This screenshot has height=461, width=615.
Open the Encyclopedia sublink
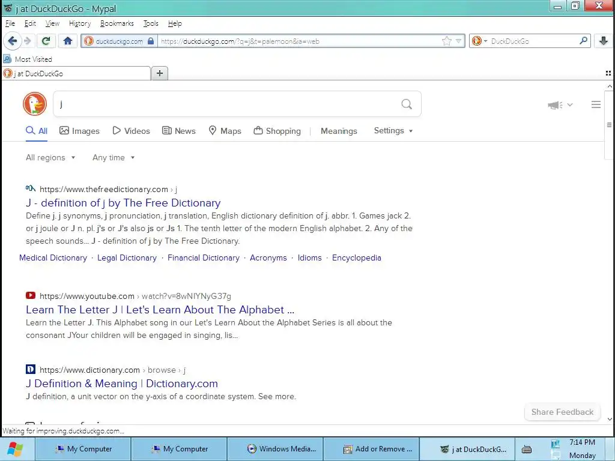357,258
